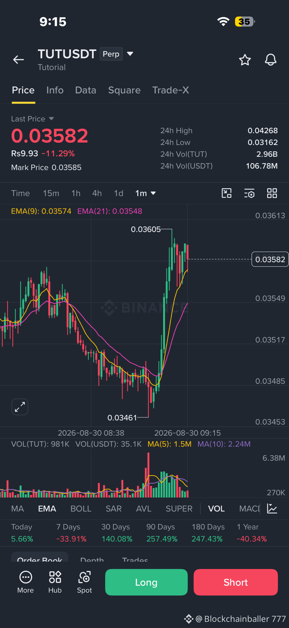
Task: Tap the 24h Low value 0.03162
Action: pos(263,142)
